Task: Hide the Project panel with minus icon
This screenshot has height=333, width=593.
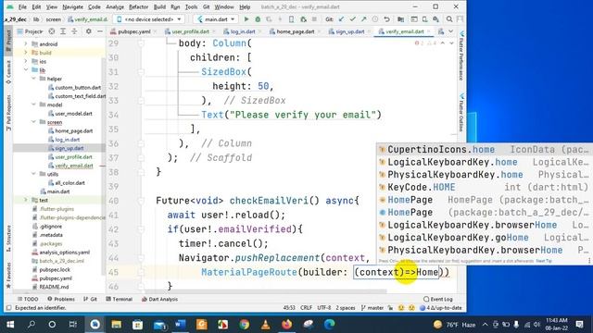Action: pos(100,31)
